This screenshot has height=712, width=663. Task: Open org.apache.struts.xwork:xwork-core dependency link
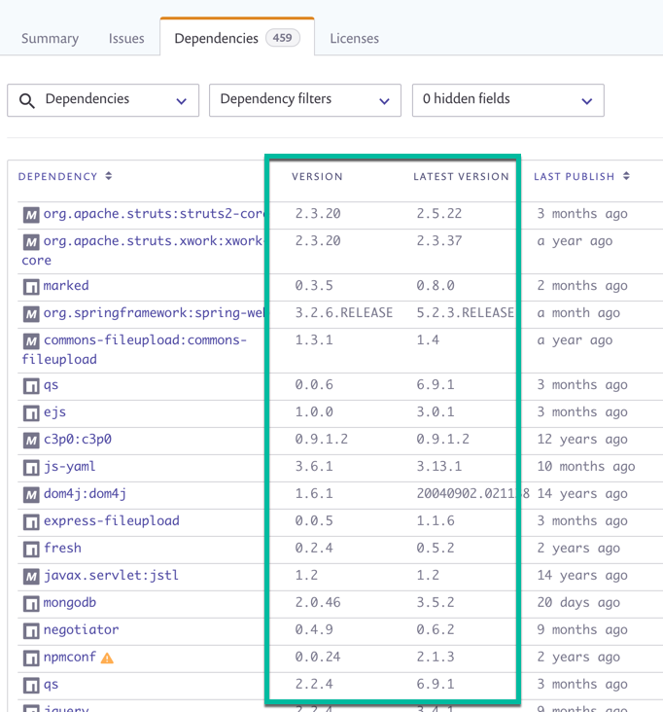pos(142,250)
